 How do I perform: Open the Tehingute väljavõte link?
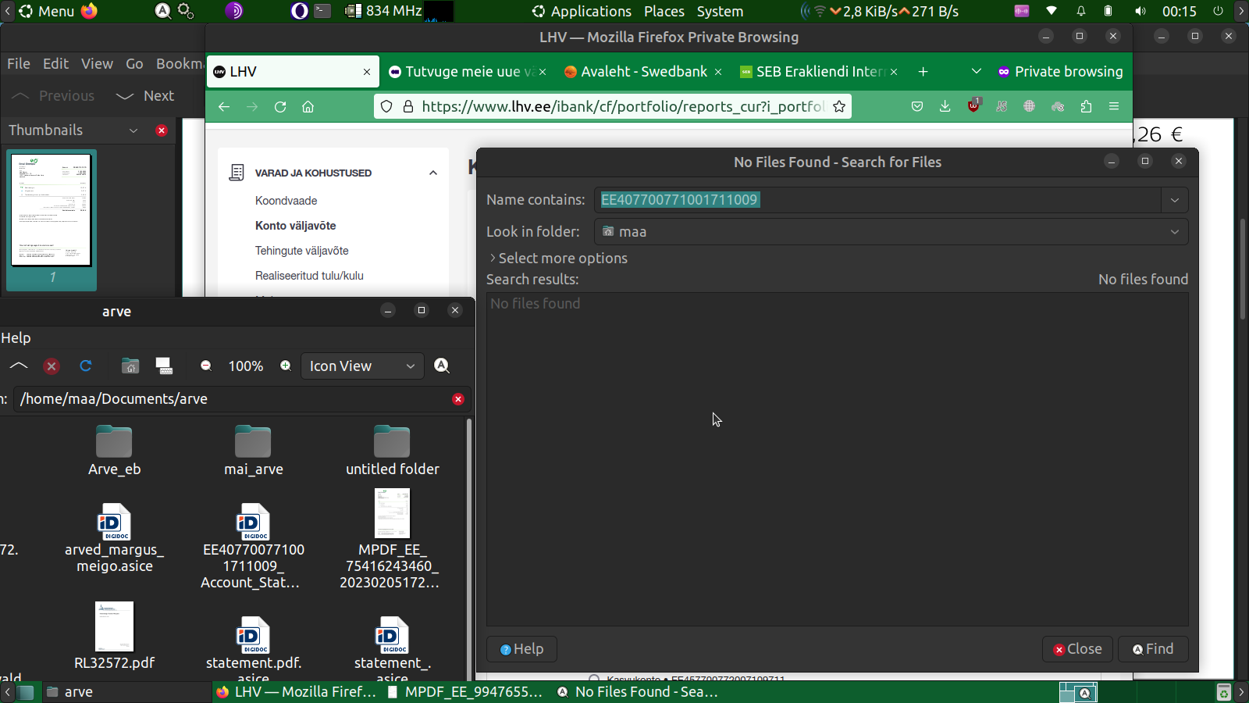point(301,251)
